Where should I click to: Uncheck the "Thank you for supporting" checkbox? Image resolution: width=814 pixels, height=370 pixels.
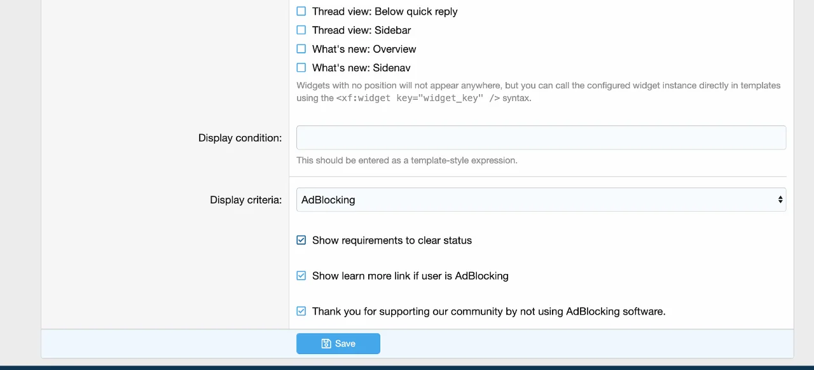tap(301, 312)
